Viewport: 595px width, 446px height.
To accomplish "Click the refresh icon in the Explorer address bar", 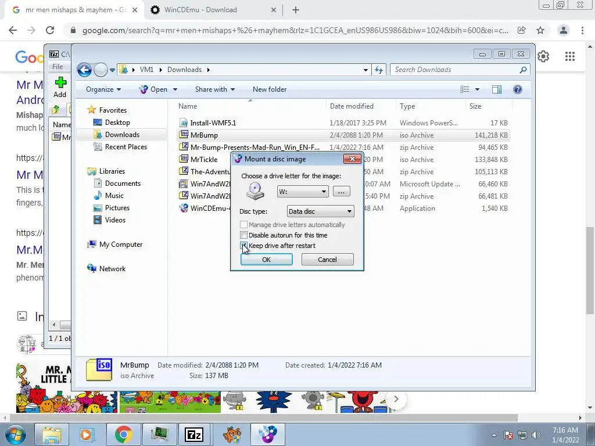I will [x=379, y=70].
